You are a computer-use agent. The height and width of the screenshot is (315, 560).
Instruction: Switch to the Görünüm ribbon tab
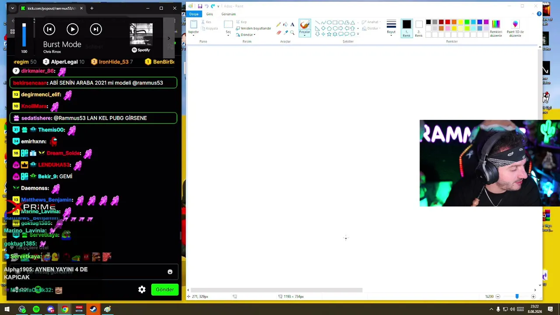coord(228,14)
